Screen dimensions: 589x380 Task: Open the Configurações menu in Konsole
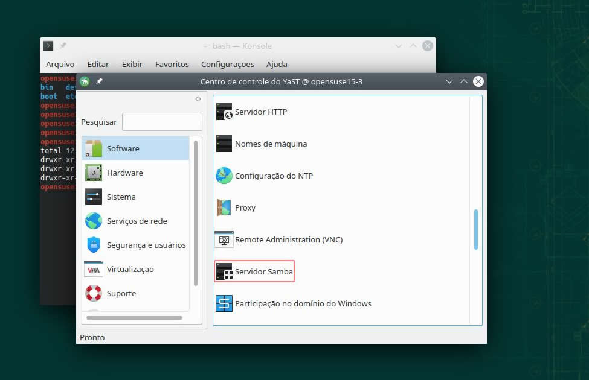point(227,64)
